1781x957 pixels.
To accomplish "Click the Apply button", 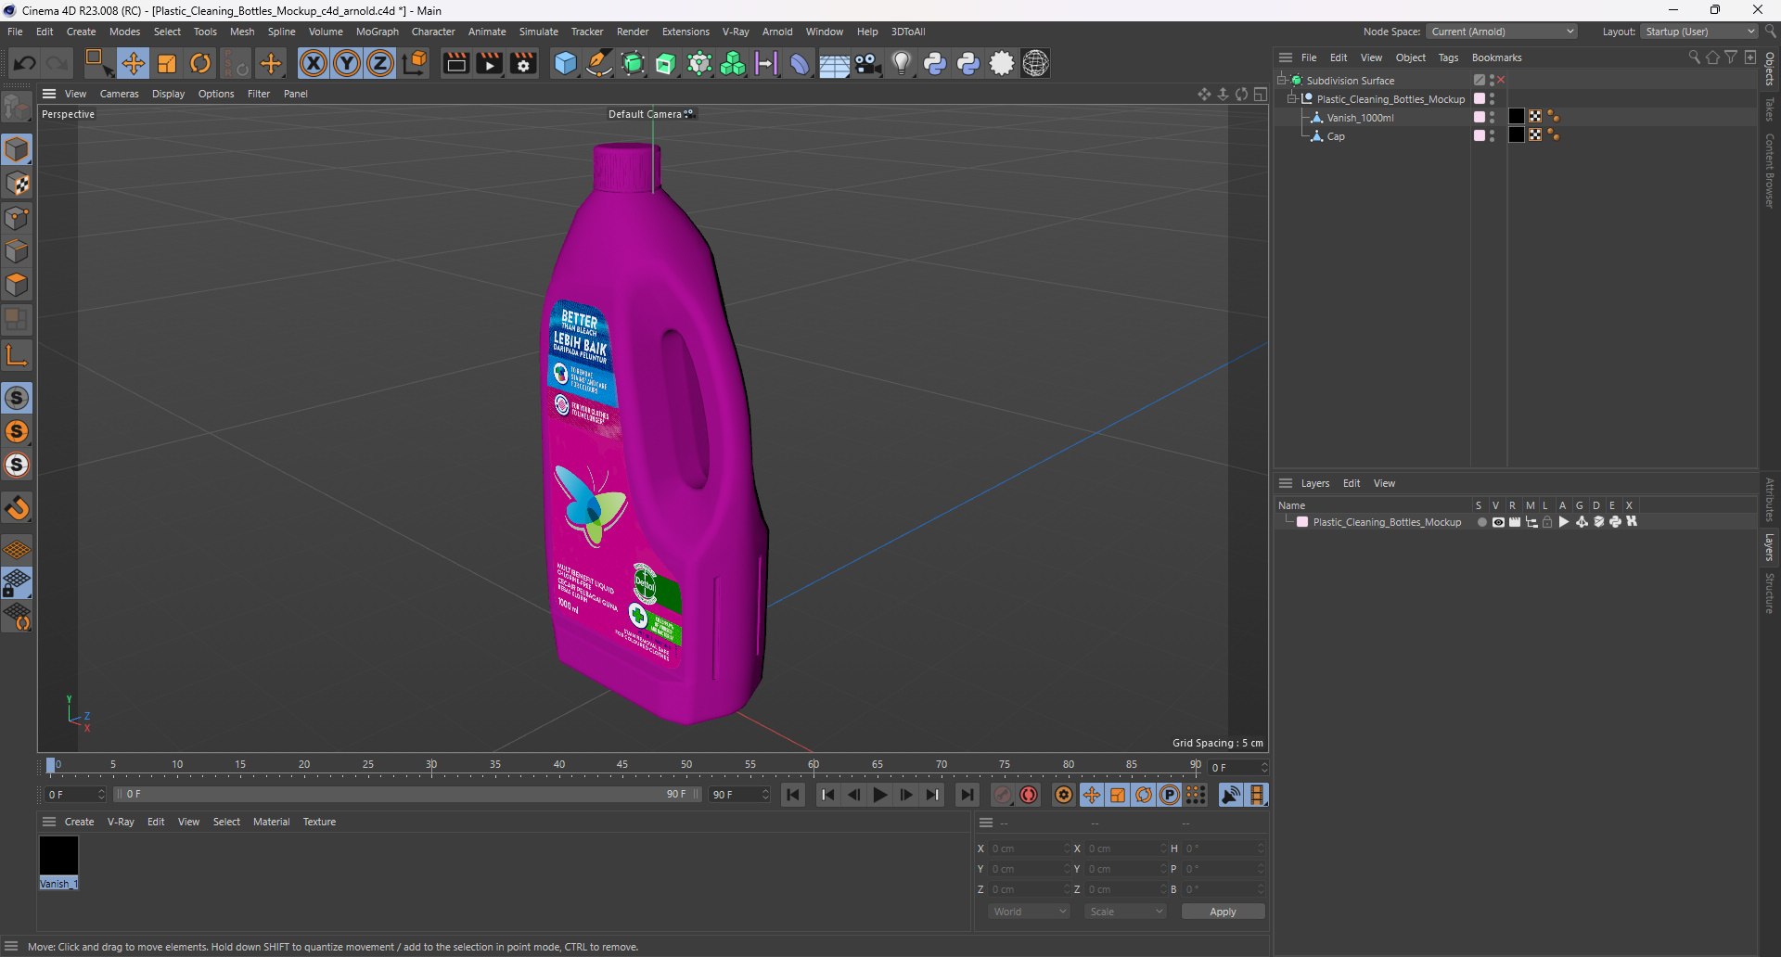I will pos(1223,912).
